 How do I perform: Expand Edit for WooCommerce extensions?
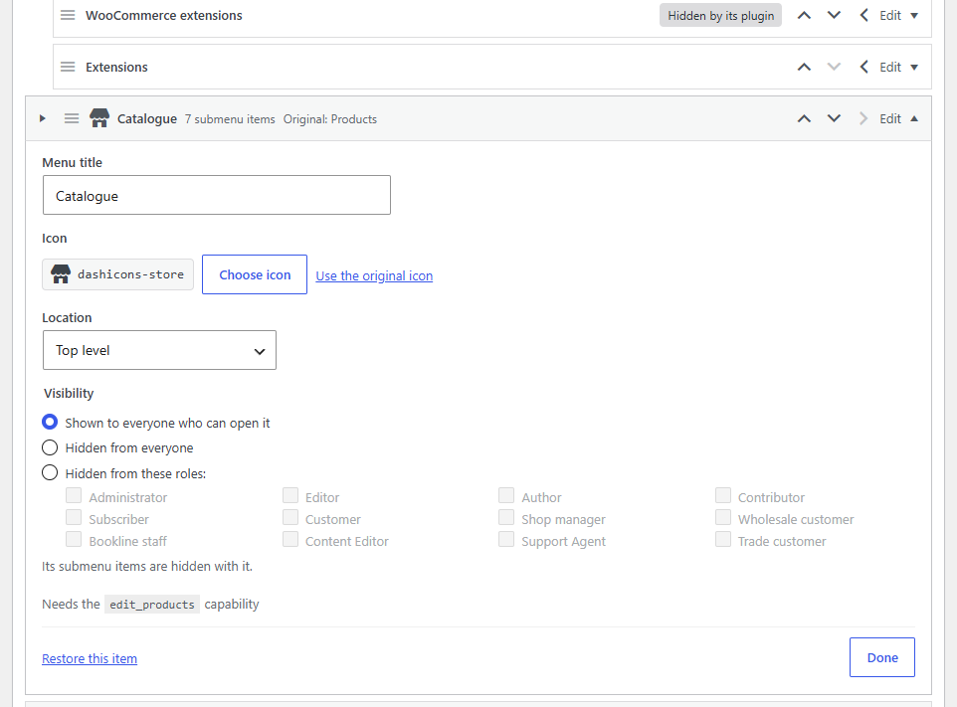898,15
